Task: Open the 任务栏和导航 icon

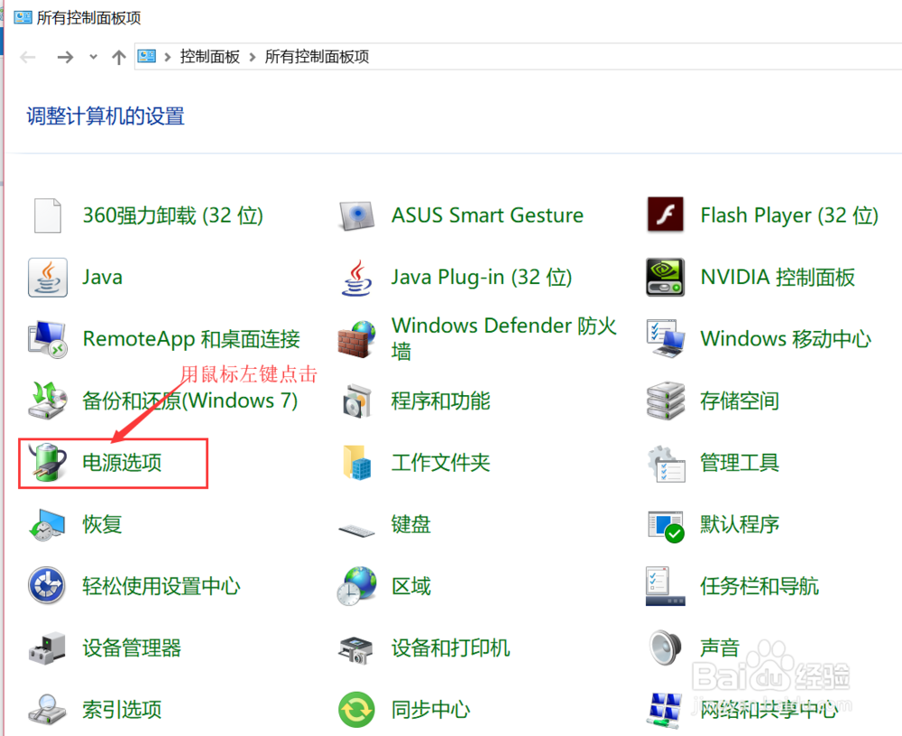Action: 665,585
